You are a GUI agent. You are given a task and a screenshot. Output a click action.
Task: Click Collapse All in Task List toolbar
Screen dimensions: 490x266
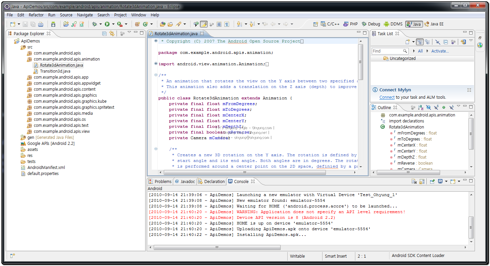(x=446, y=42)
